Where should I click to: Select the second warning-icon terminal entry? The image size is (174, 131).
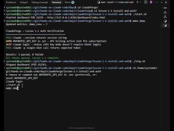165,17
